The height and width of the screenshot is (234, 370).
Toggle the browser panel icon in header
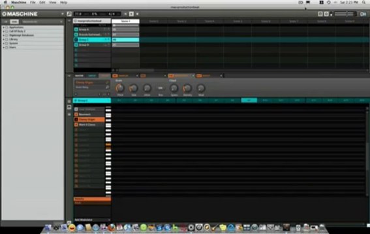(69, 14)
